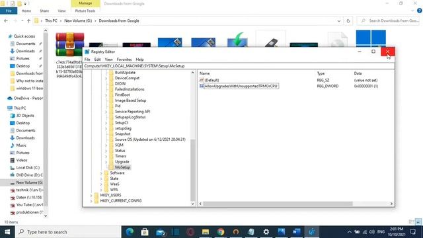Open Music folder in navigation pane
The image size is (423, 238).
(x=21, y=145)
